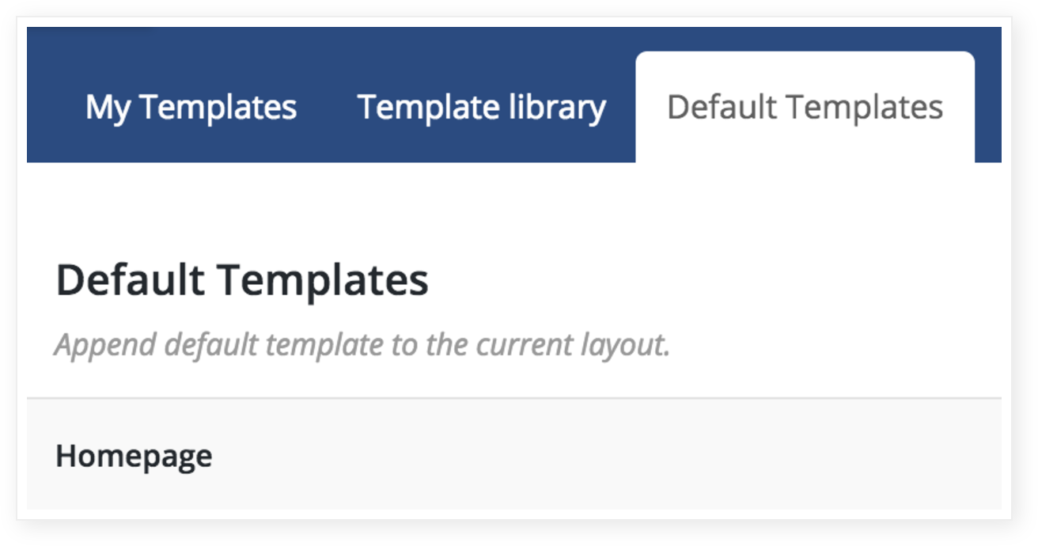
Task: Click the italic Append default template description
Action: coord(362,346)
